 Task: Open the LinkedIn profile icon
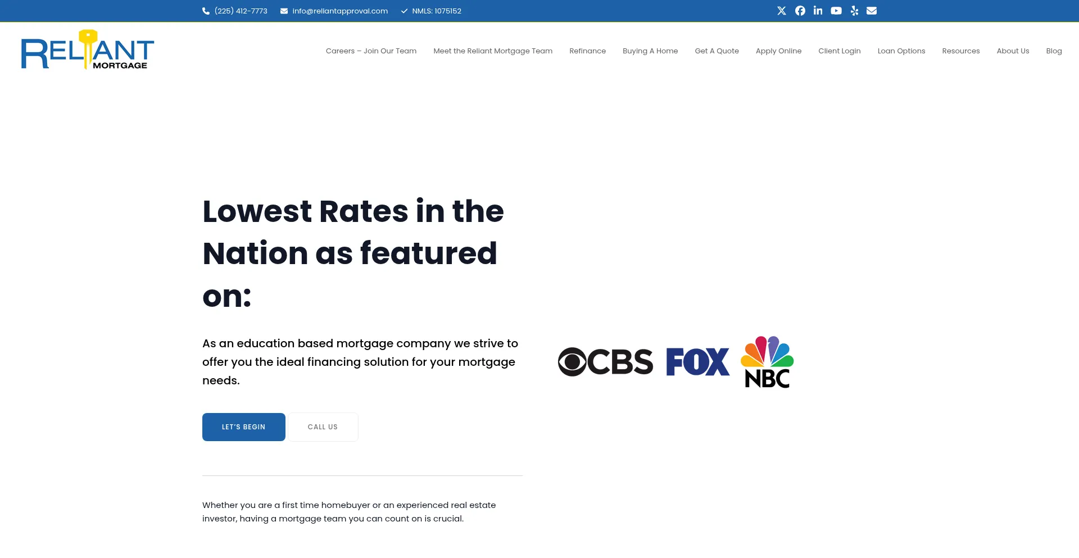pyautogui.click(x=818, y=11)
